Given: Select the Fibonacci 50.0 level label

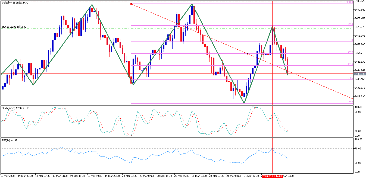Looking at the screenshot, I should tap(350, 52).
